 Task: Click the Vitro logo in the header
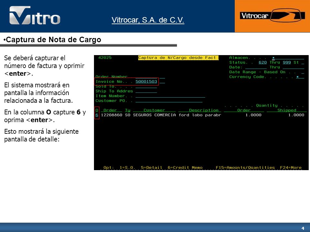coord(35,15)
